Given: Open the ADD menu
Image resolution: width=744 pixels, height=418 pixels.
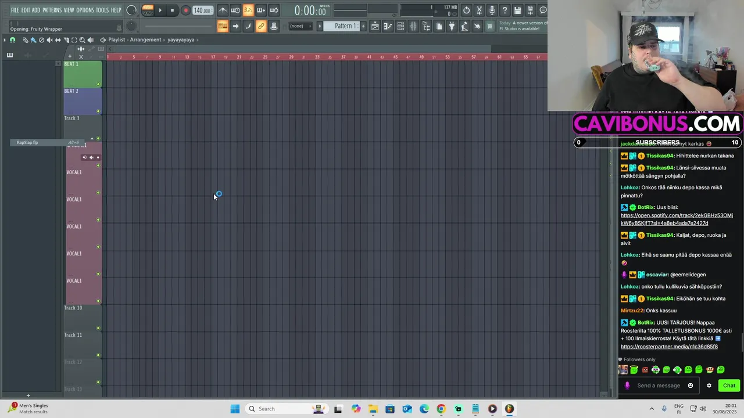Looking at the screenshot, I should 36,10.
